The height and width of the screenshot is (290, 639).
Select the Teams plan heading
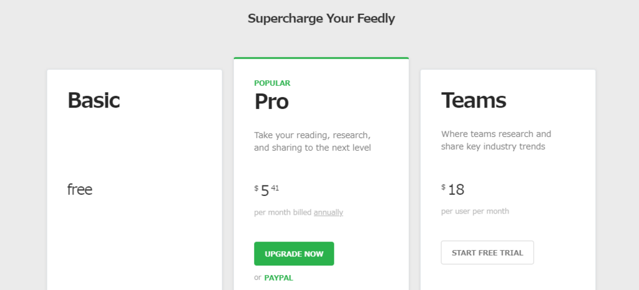tap(474, 100)
